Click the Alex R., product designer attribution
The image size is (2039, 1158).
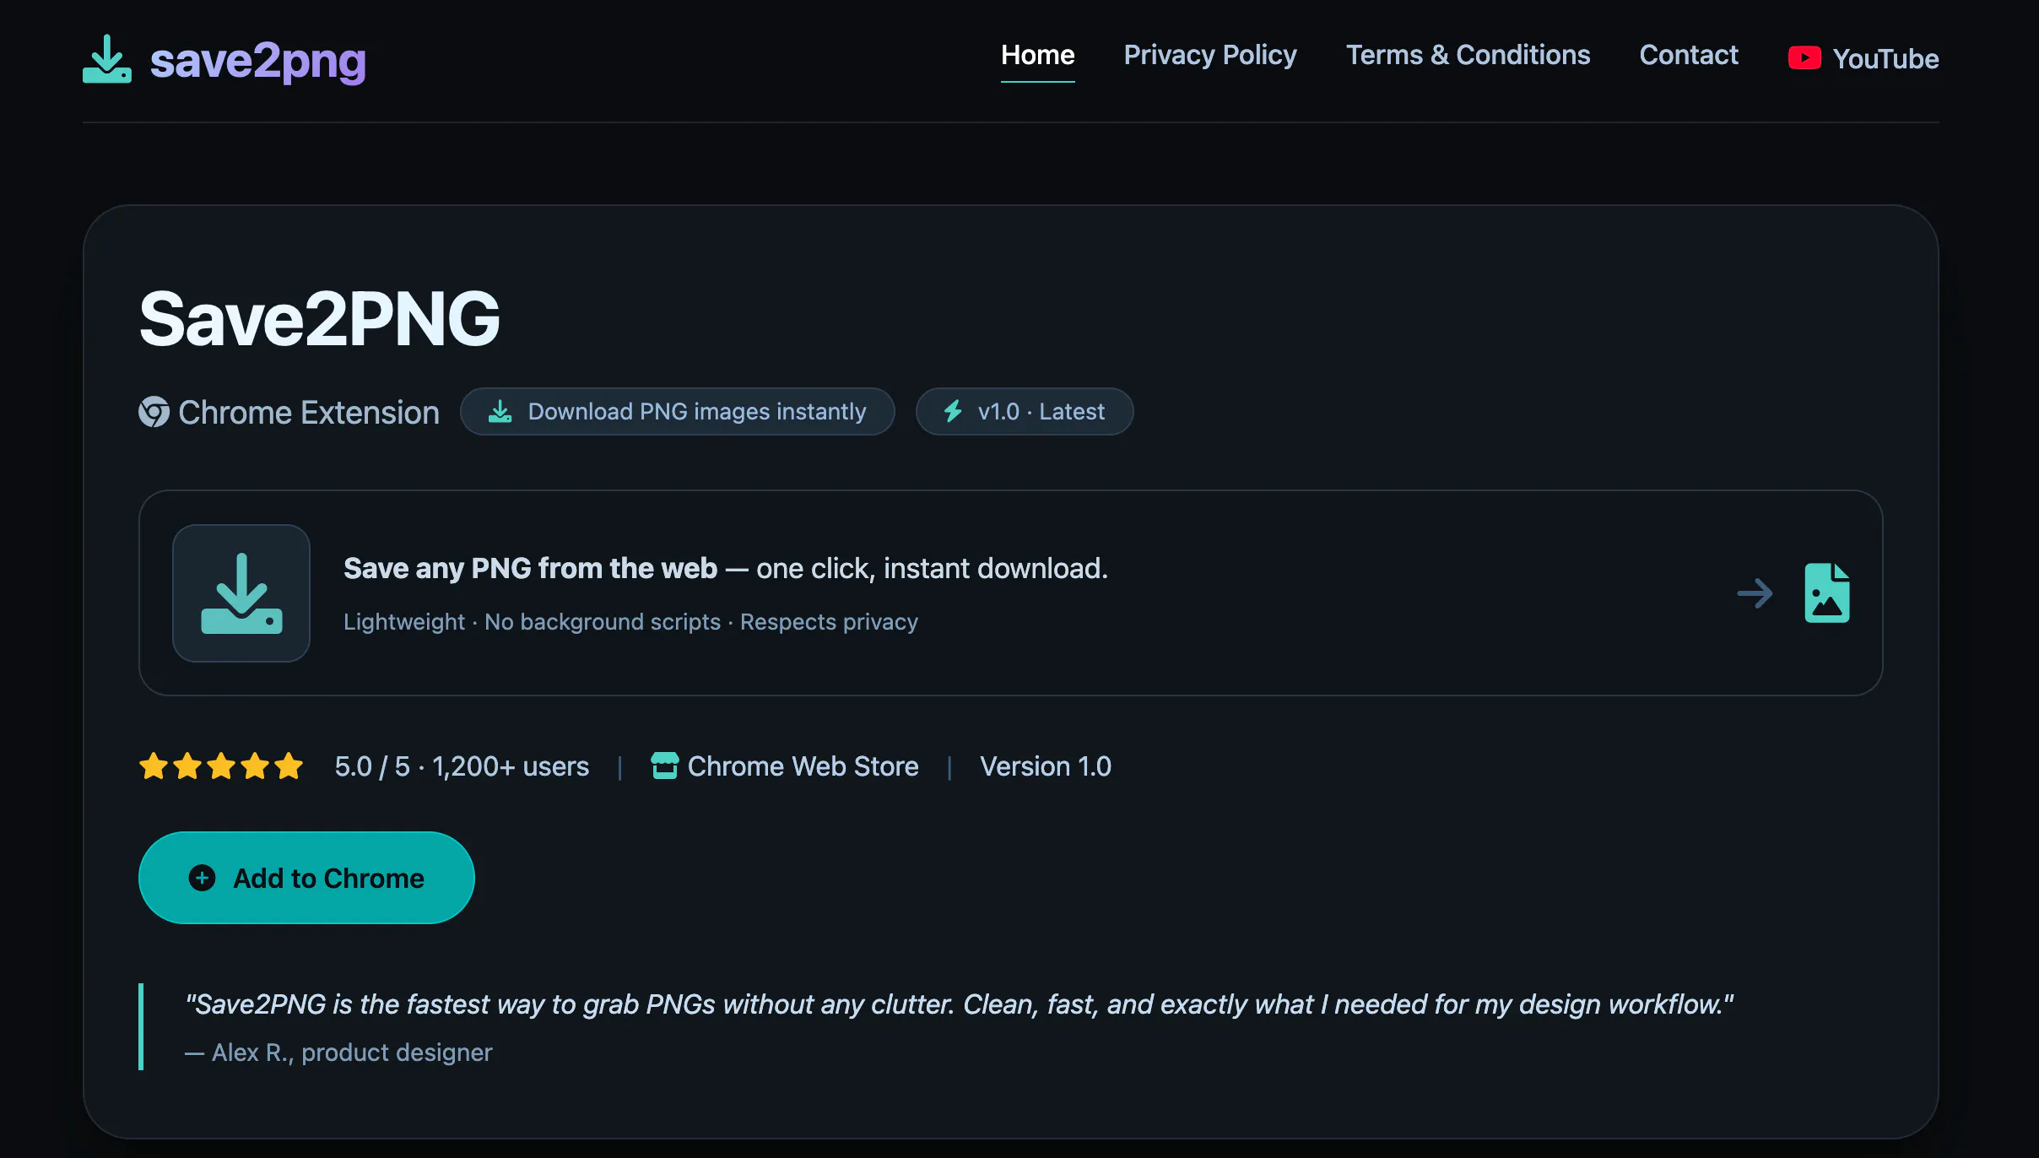click(338, 1052)
